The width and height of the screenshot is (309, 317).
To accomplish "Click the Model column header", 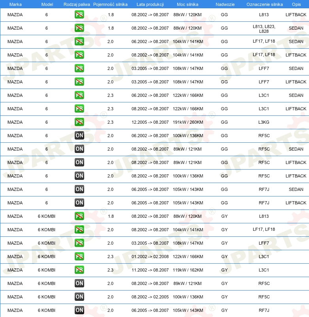I will (x=47, y=4).
